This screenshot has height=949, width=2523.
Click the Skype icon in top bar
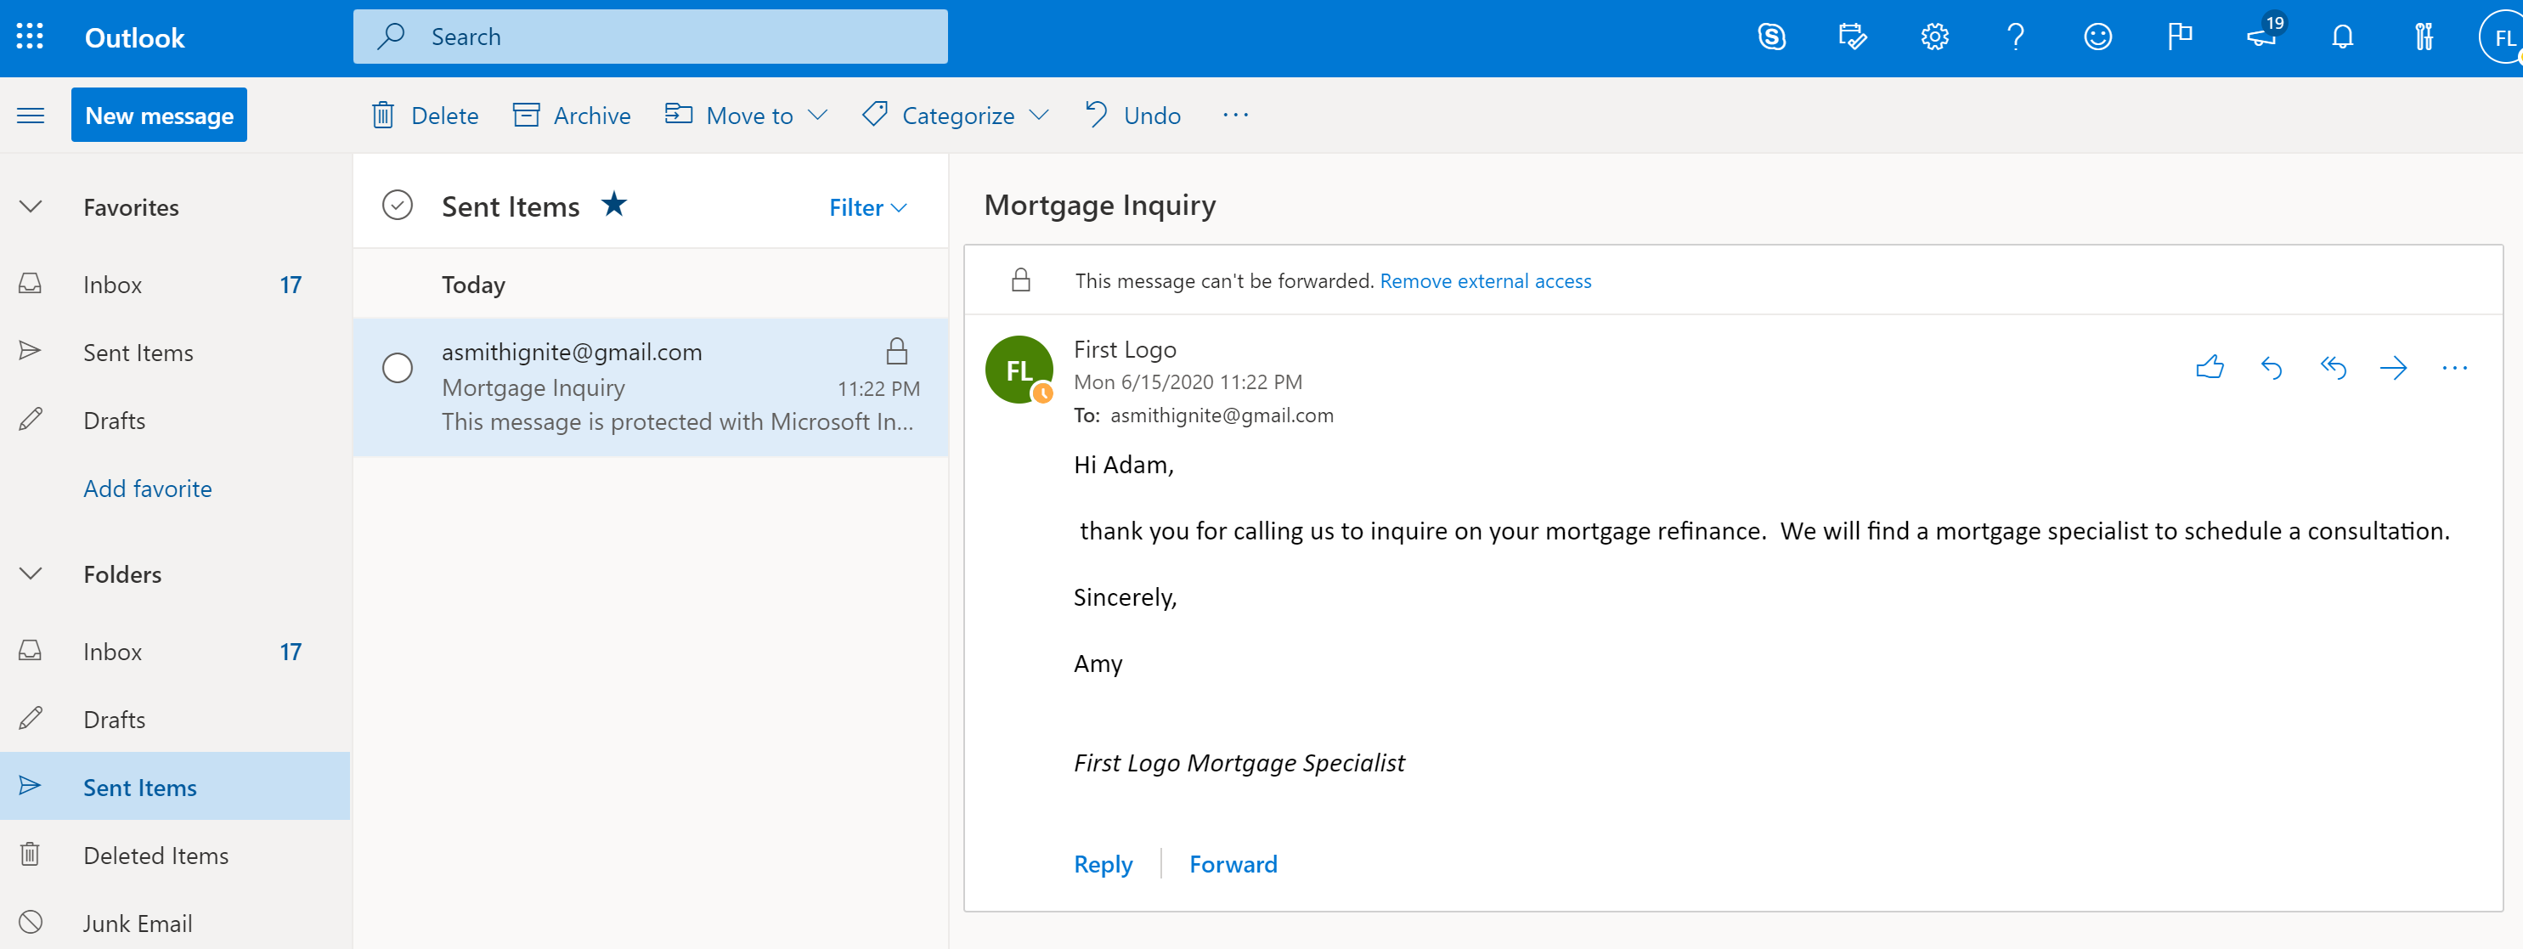(x=1771, y=36)
